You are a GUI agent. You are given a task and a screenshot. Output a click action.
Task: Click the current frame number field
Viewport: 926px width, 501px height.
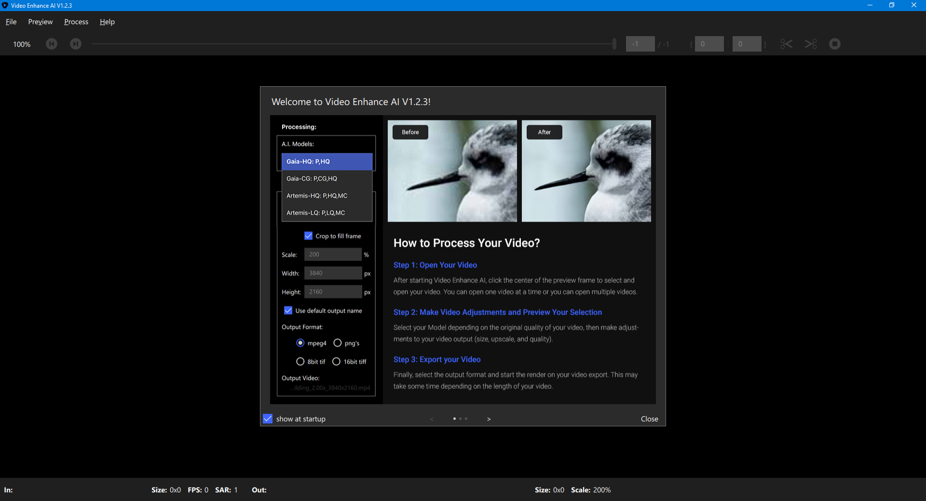point(640,44)
